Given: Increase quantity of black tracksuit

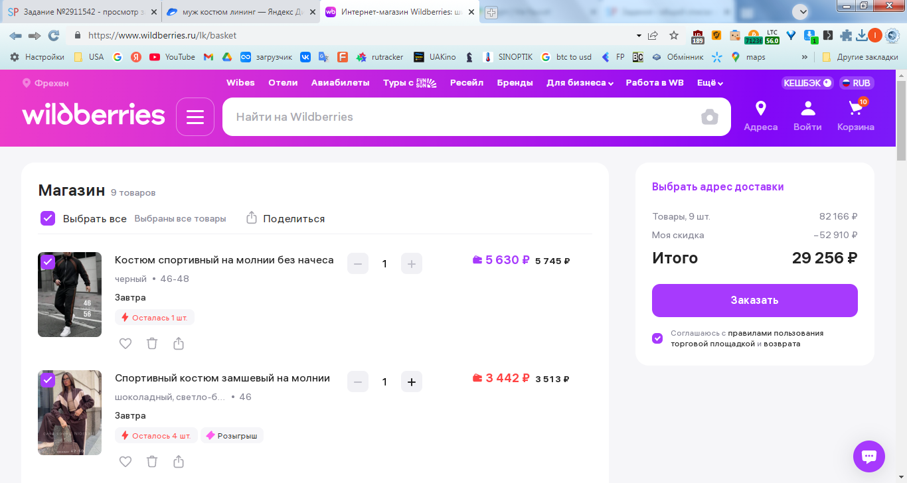Looking at the screenshot, I should tap(412, 264).
